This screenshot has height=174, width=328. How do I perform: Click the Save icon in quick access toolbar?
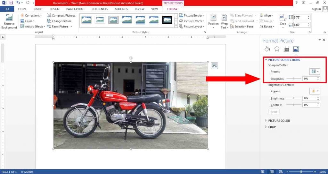[11, 3]
